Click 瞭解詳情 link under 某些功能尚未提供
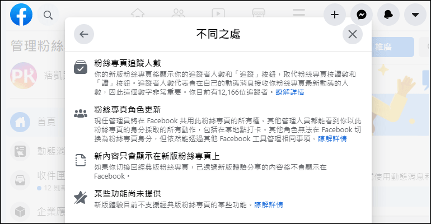This screenshot has height=224, width=431. 269,204
